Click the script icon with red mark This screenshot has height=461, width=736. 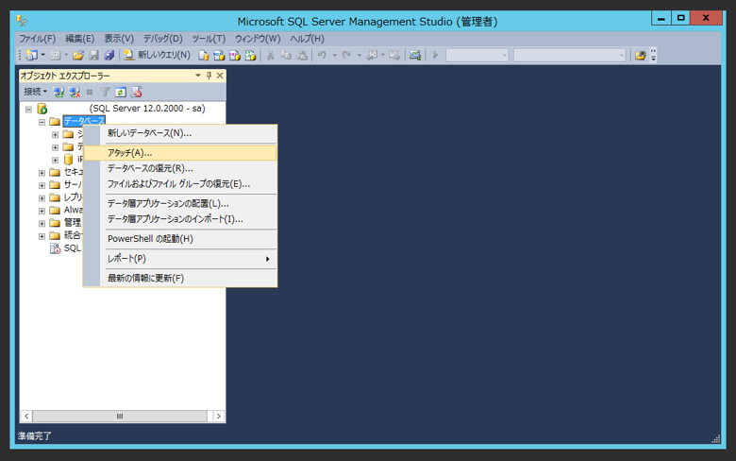(136, 93)
